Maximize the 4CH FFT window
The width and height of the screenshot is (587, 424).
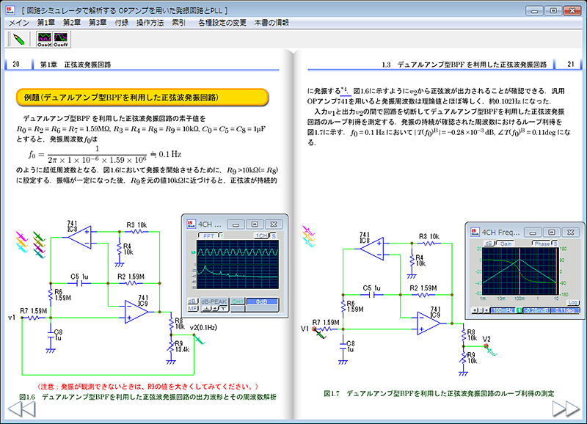click(255, 224)
